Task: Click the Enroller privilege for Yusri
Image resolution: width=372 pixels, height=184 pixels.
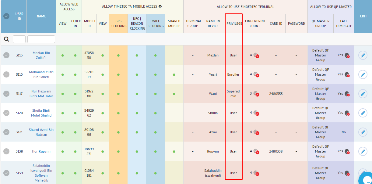Action: click(233, 74)
